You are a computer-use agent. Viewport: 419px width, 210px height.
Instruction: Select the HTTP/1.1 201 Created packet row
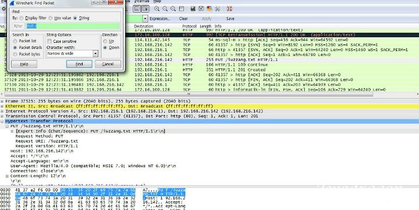(210, 70)
